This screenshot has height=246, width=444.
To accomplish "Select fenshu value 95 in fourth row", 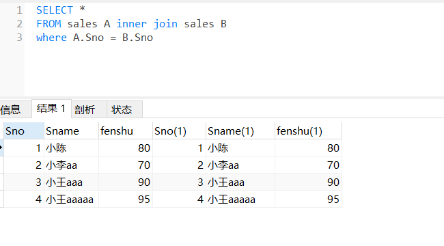I will click(126, 200).
